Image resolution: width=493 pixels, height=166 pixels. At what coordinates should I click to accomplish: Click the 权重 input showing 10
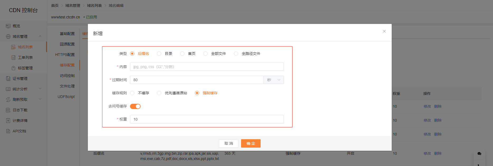click(207, 119)
